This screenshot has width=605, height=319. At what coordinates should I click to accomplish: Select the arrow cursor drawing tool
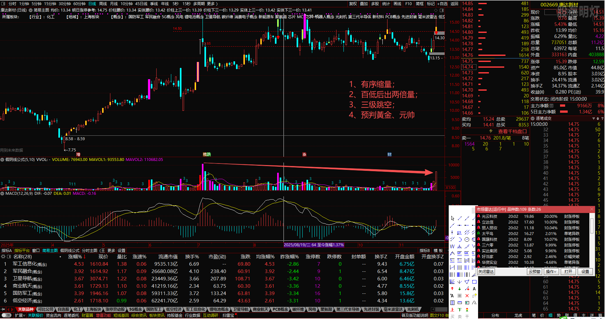[453, 218]
